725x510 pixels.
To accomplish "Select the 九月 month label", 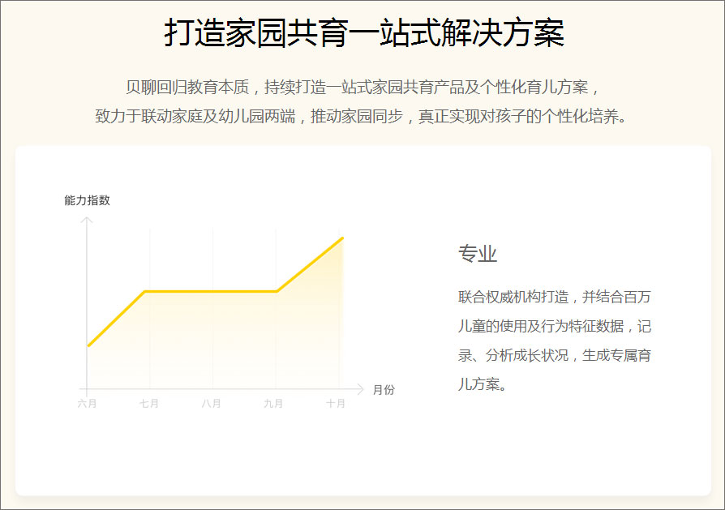I will 275,401.
